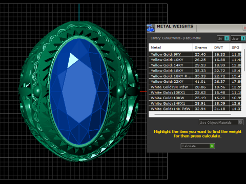Select the White Gold:14K PdW row
This screenshot has width=246, height=184.
tap(195, 109)
